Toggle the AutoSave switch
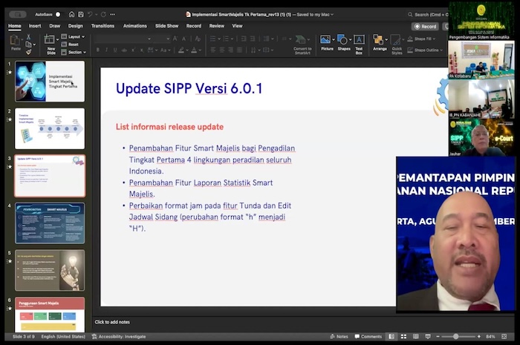This screenshot has height=345, width=520. click(x=58, y=14)
